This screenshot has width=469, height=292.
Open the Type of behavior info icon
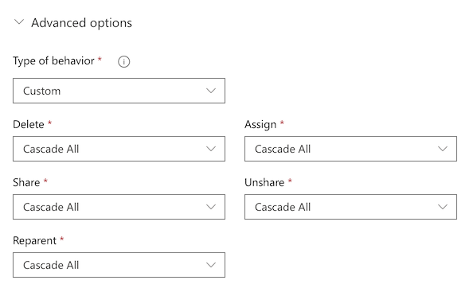click(x=124, y=61)
